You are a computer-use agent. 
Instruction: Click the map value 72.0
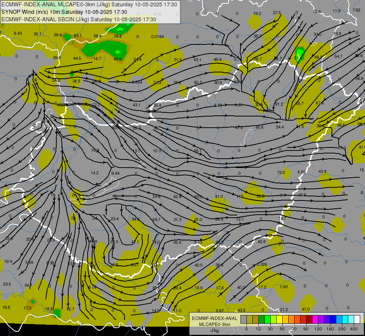[x=281, y=172]
